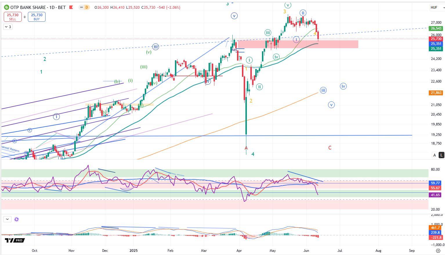Screen dimensions: 445x255
Task: Click the Oct label on time axis
Action: (x=35, y=251)
